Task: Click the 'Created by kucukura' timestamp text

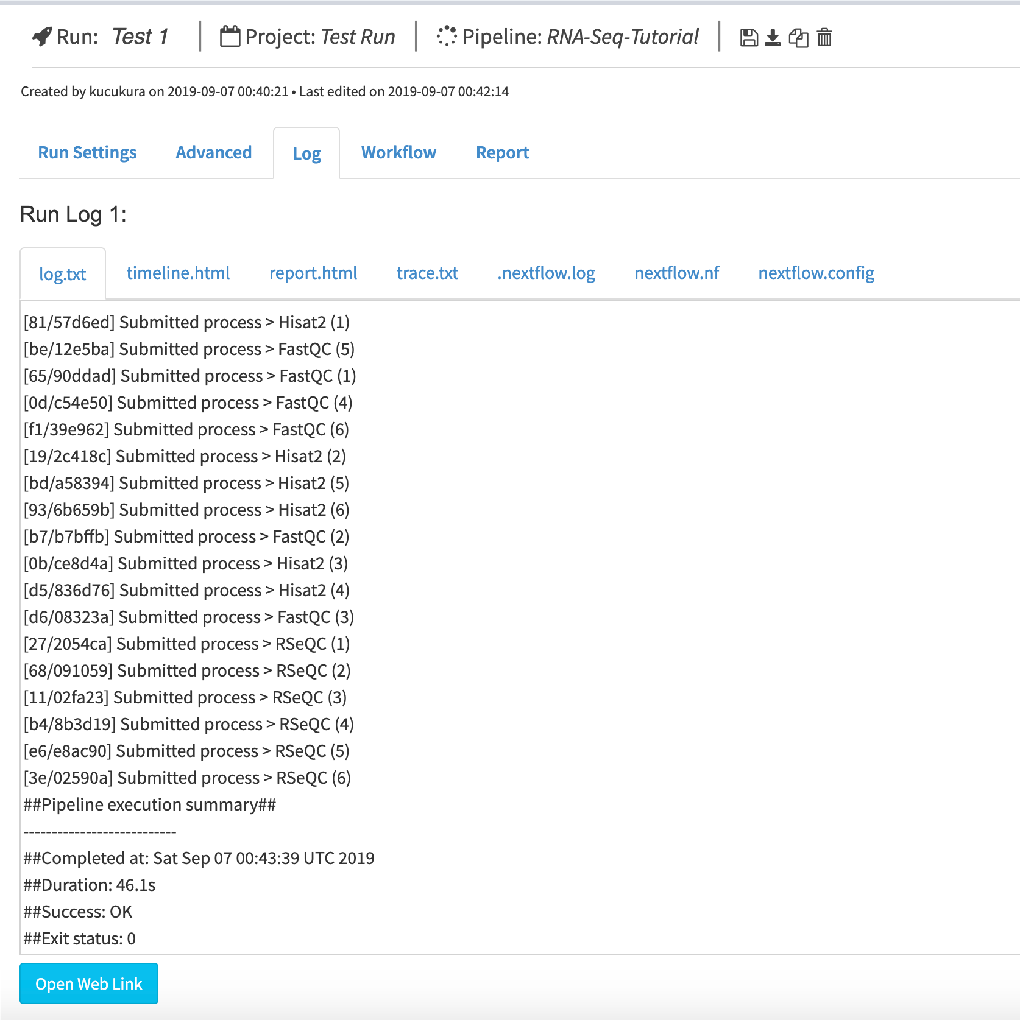Action: [x=264, y=91]
